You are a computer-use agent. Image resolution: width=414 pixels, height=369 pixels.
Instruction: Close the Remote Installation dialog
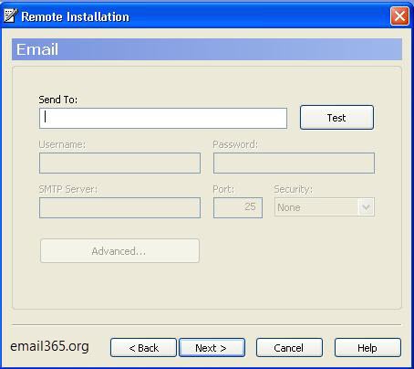point(399,16)
